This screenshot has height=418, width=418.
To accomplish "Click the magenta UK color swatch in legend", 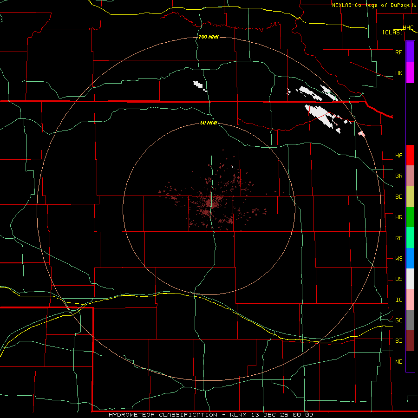I will 410,73.
